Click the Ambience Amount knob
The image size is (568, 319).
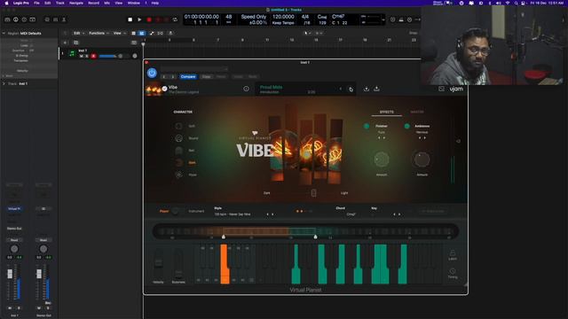click(422, 159)
